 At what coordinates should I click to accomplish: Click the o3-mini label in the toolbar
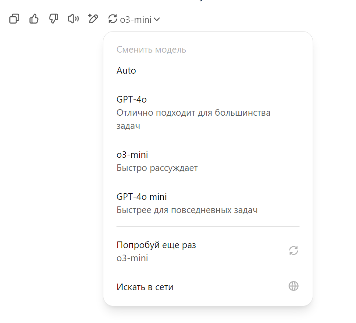(x=136, y=20)
